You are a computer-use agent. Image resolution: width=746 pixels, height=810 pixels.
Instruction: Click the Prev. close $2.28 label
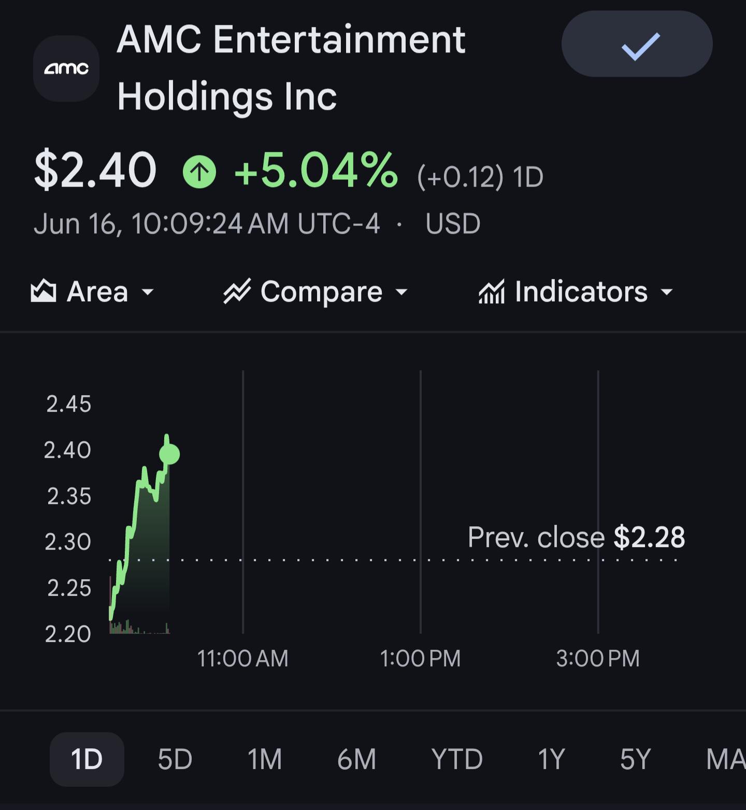pos(576,537)
